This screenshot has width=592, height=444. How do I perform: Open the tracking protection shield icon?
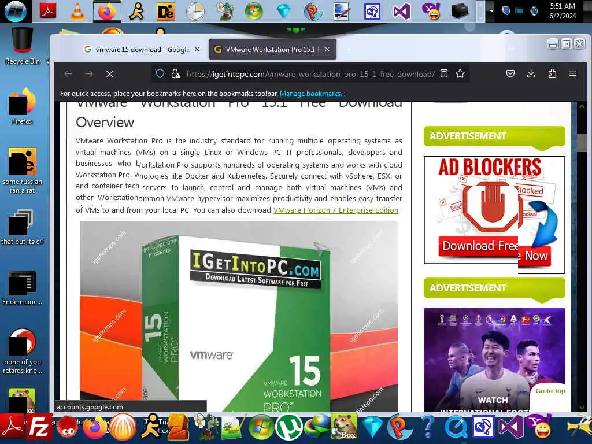coord(160,73)
